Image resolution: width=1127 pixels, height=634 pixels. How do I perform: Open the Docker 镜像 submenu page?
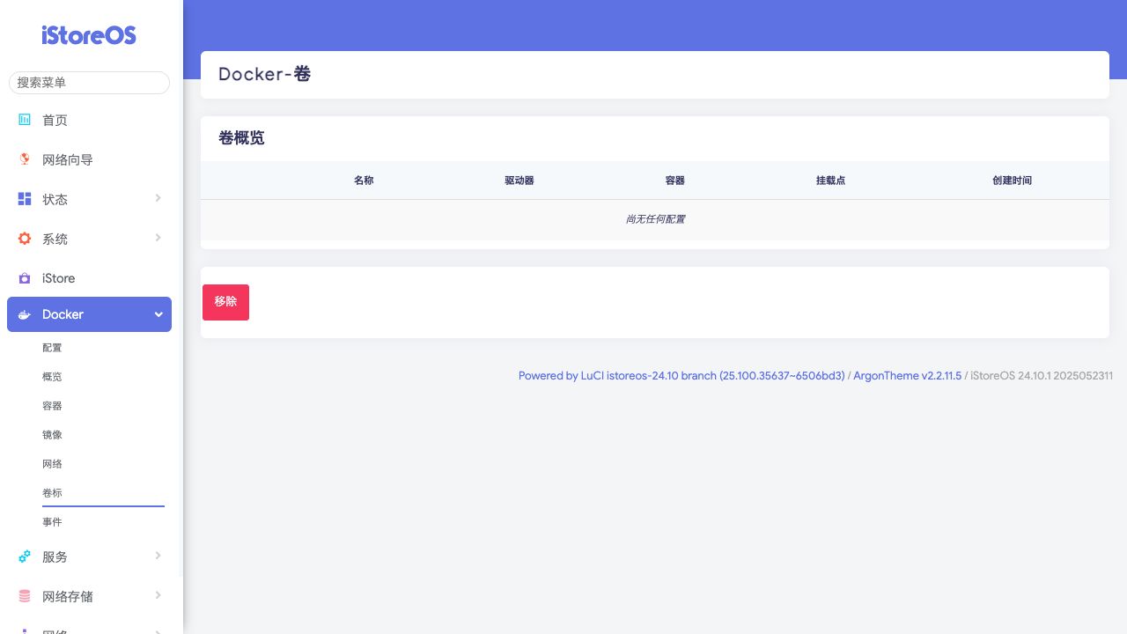[x=52, y=435]
